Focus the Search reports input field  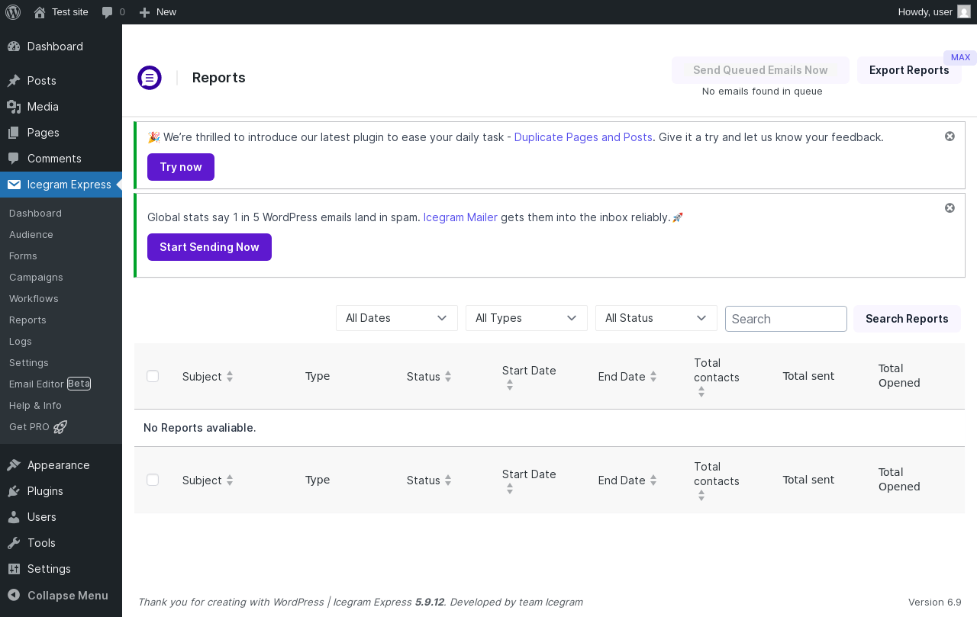point(785,319)
